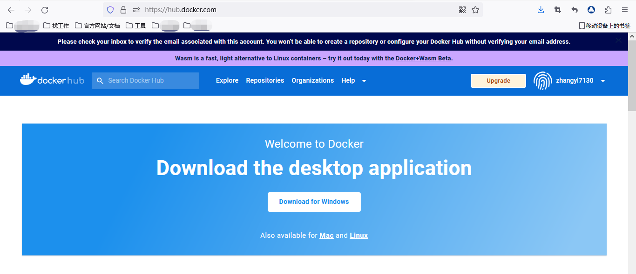Go back with browser back arrow
Image resolution: width=636 pixels, height=274 pixels.
coord(11,10)
